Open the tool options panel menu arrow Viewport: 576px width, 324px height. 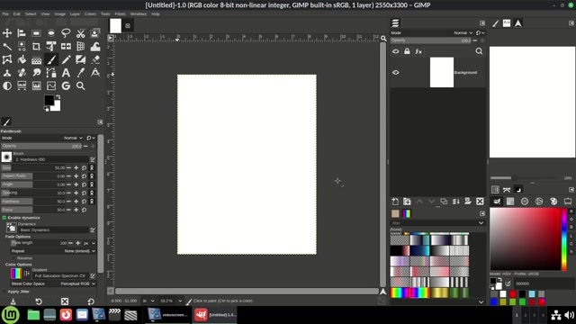point(100,122)
